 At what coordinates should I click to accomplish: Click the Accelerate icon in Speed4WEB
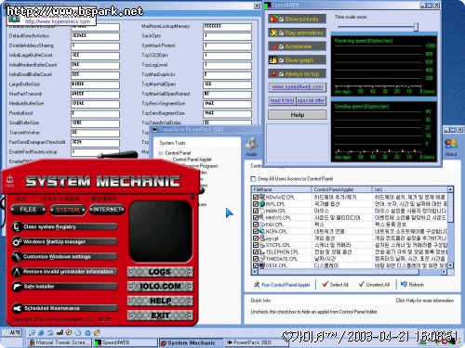pyautogui.click(x=273, y=46)
